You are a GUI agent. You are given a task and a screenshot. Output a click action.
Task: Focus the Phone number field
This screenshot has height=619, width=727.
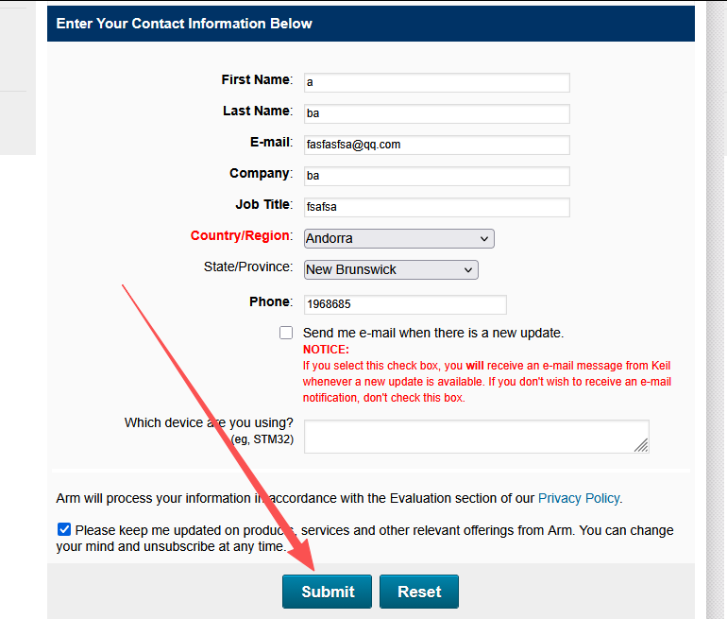(405, 304)
